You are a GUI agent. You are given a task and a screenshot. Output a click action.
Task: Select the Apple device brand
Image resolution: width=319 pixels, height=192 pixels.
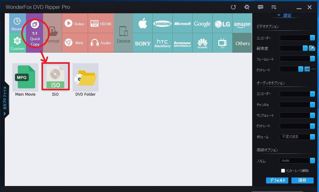143,23
